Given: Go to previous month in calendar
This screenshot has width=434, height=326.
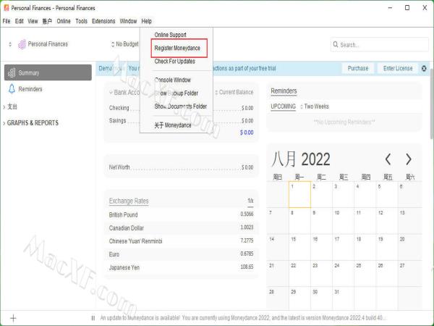Looking at the screenshot, I should (x=388, y=159).
